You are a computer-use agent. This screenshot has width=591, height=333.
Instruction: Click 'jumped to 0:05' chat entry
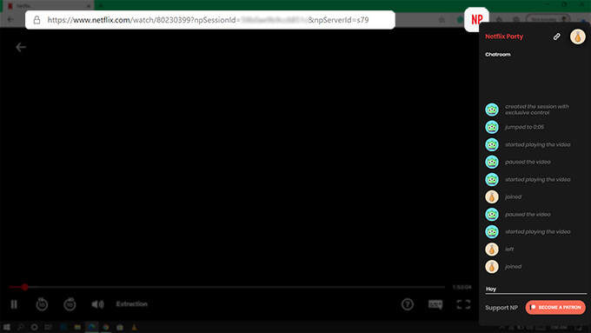coord(524,127)
